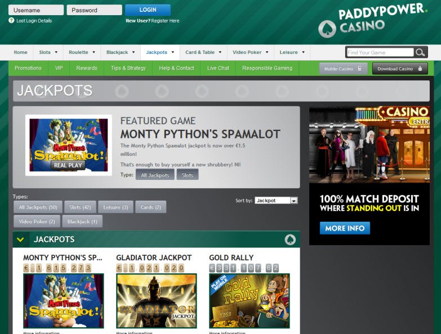
Task: Open the Promotions menu item
Action: coord(28,68)
